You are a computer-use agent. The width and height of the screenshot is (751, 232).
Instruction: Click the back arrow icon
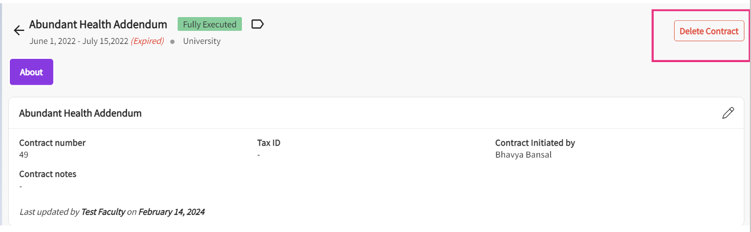point(19,30)
